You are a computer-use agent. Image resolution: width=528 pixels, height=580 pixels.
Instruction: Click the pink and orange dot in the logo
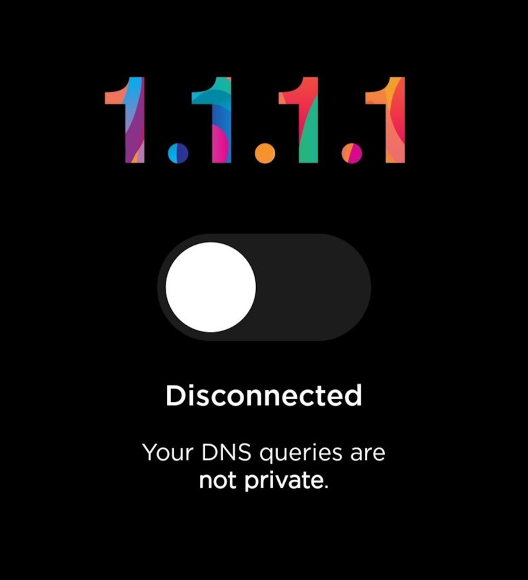tap(352, 153)
